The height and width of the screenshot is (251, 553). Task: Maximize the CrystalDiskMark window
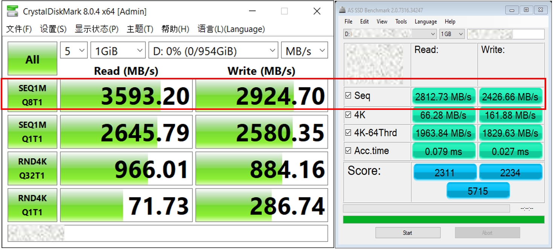(284, 11)
